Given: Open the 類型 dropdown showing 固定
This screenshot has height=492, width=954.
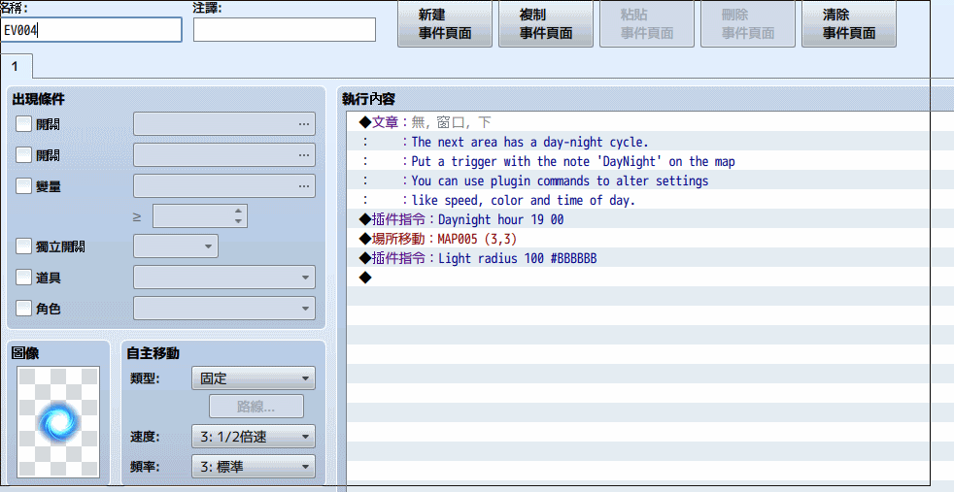Looking at the screenshot, I should [254, 378].
